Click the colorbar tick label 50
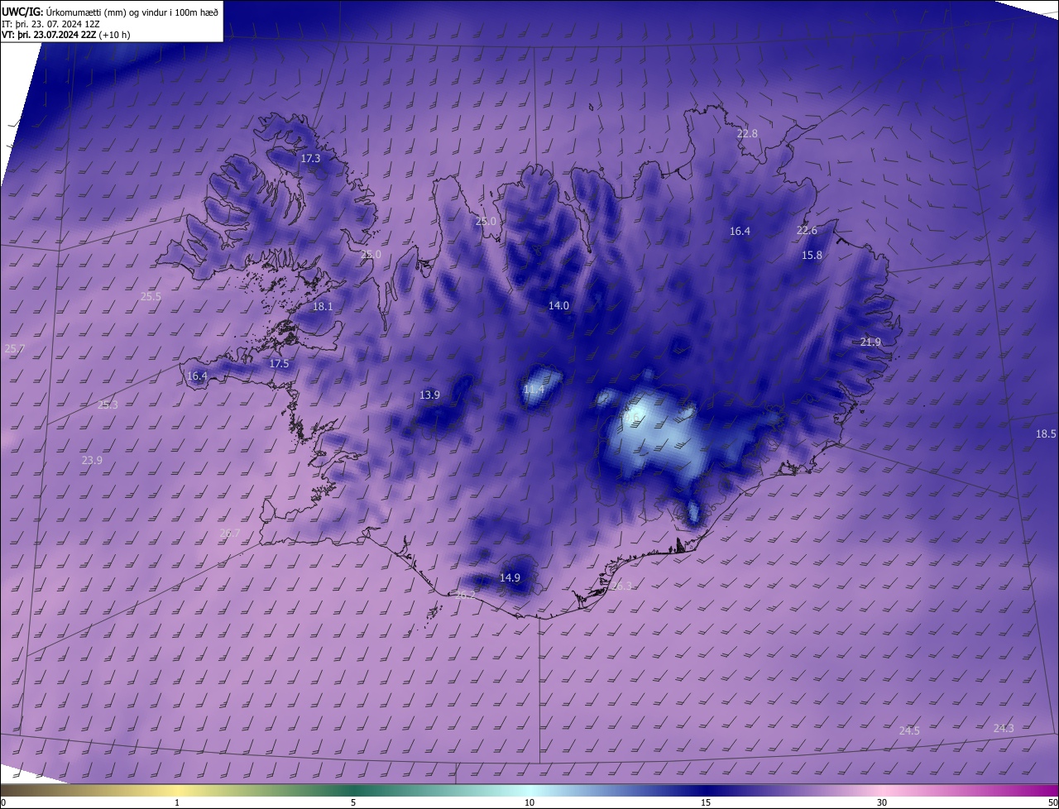 point(1052,802)
